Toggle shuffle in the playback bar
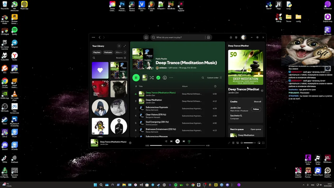334x188 pixels. pyautogui.click(x=166, y=141)
